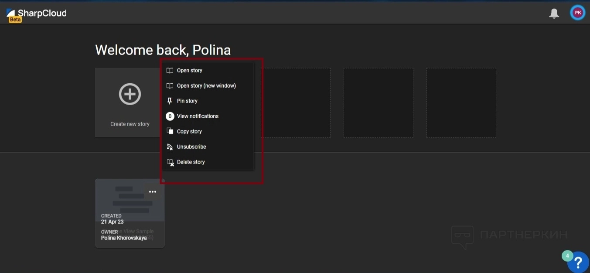This screenshot has width=590, height=273.
Task: Open the PK user profile avatar
Action: tap(578, 13)
